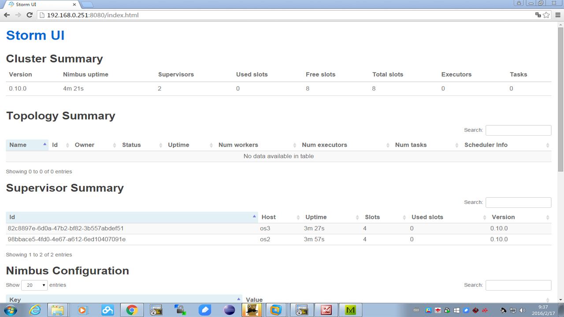Screen dimensions: 564x317
Task: Open the blue cloud app on taskbar
Action: pyautogui.click(x=107, y=310)
